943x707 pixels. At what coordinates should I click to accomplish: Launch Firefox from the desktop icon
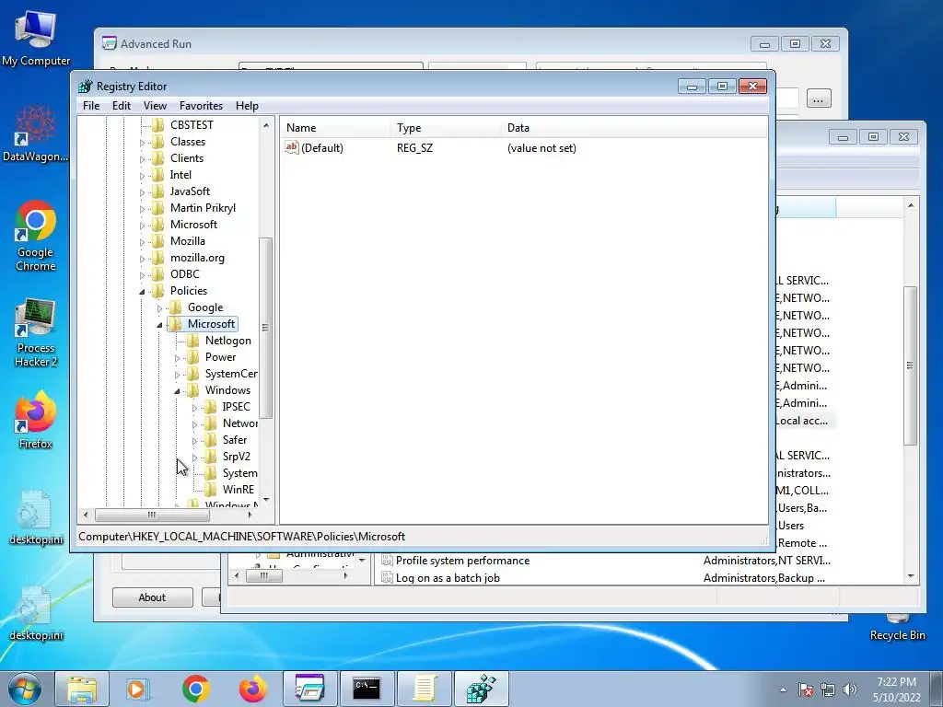(x=36, y=420)
